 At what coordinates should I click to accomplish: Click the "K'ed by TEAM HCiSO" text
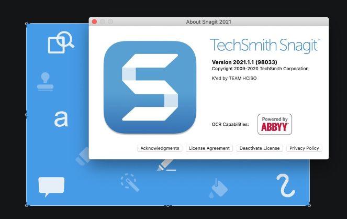234,78
